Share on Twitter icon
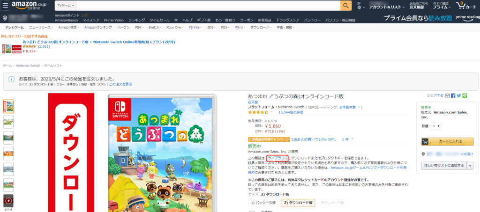Screen dimensions: 480x212 (459, 95)
